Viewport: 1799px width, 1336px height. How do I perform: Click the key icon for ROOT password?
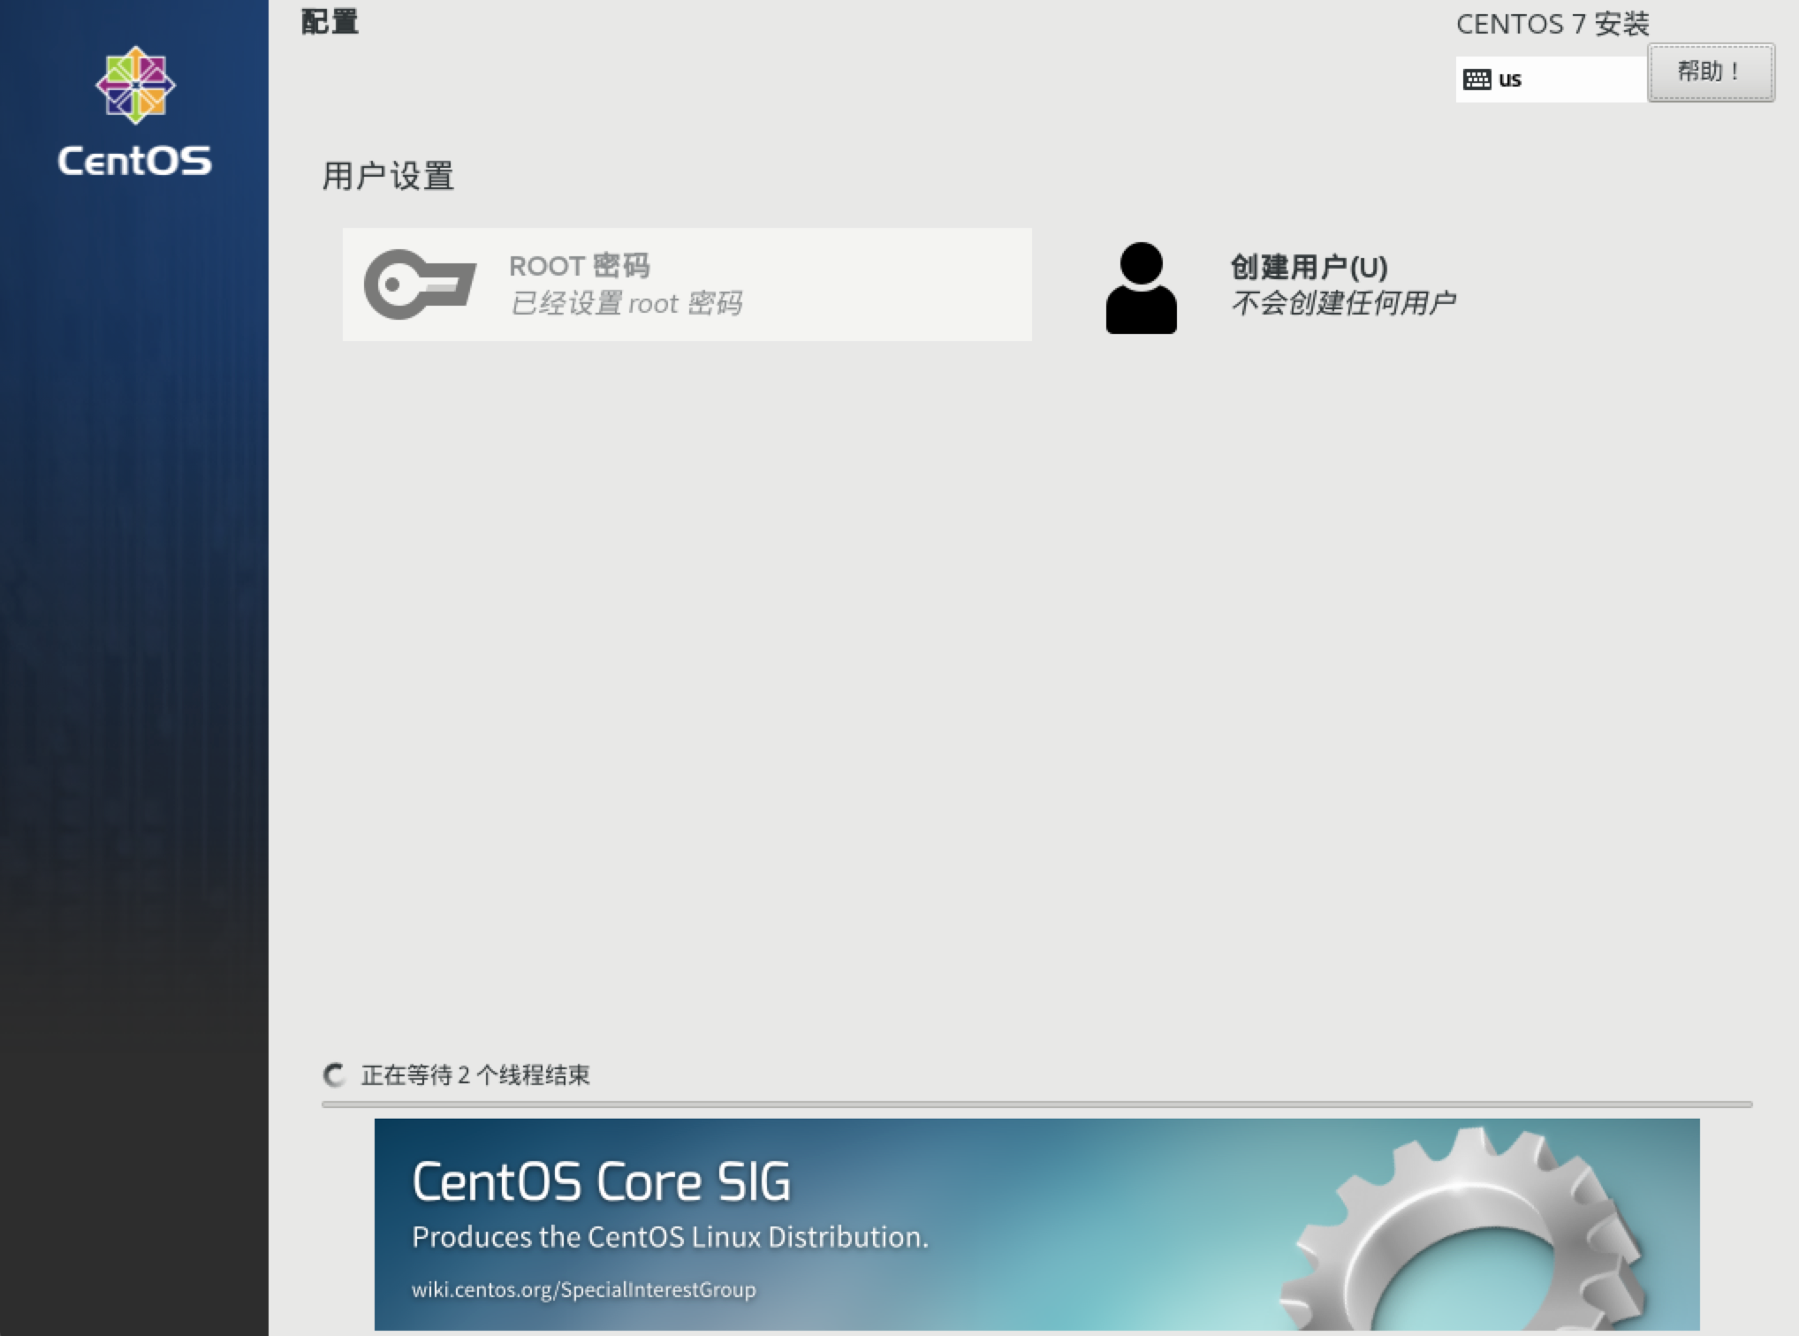420,284
